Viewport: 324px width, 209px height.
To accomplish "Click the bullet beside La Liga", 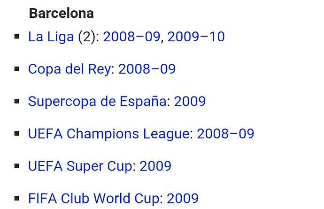I will pos(17,37).
